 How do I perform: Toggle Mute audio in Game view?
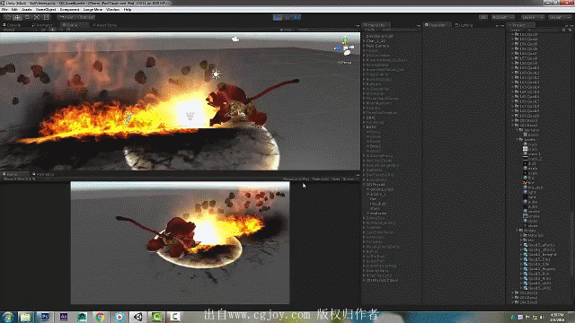coord(321,179)
